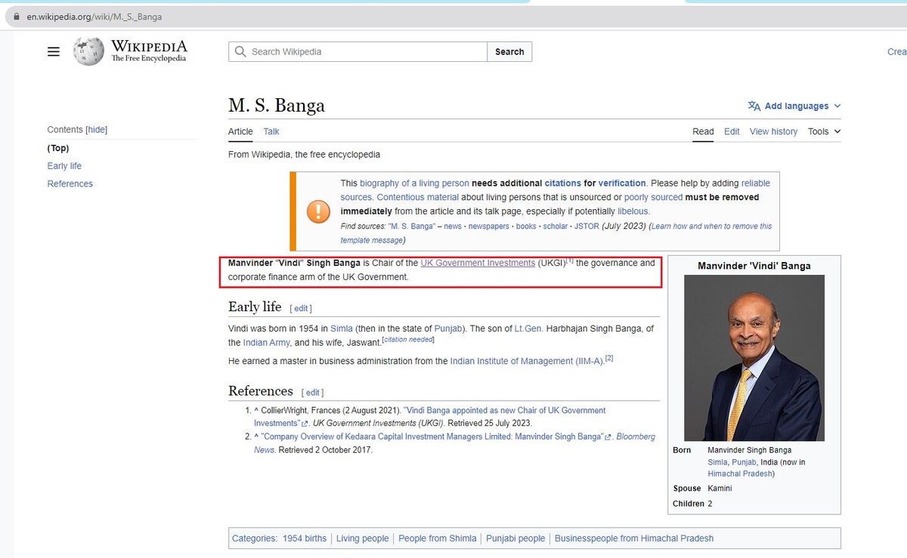Click Learn how and when to remove link
The image size is (907, 558).
(x=712, y=227)
